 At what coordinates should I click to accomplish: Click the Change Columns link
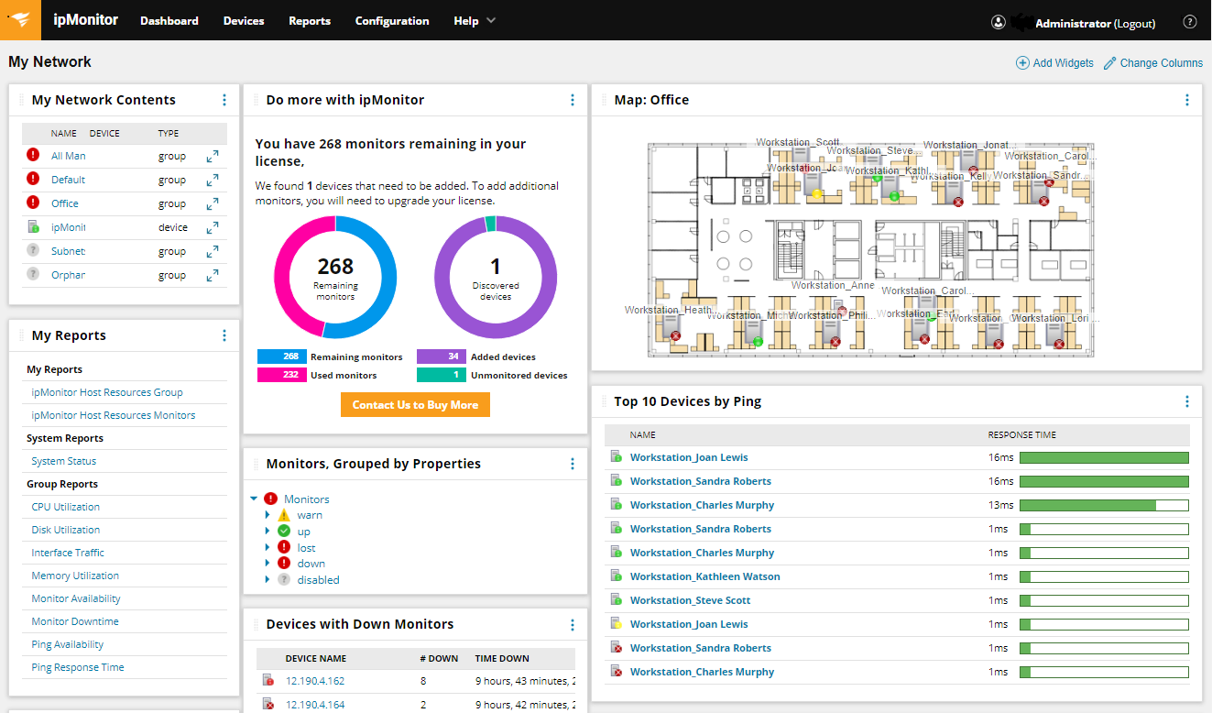pos(1161,63)
